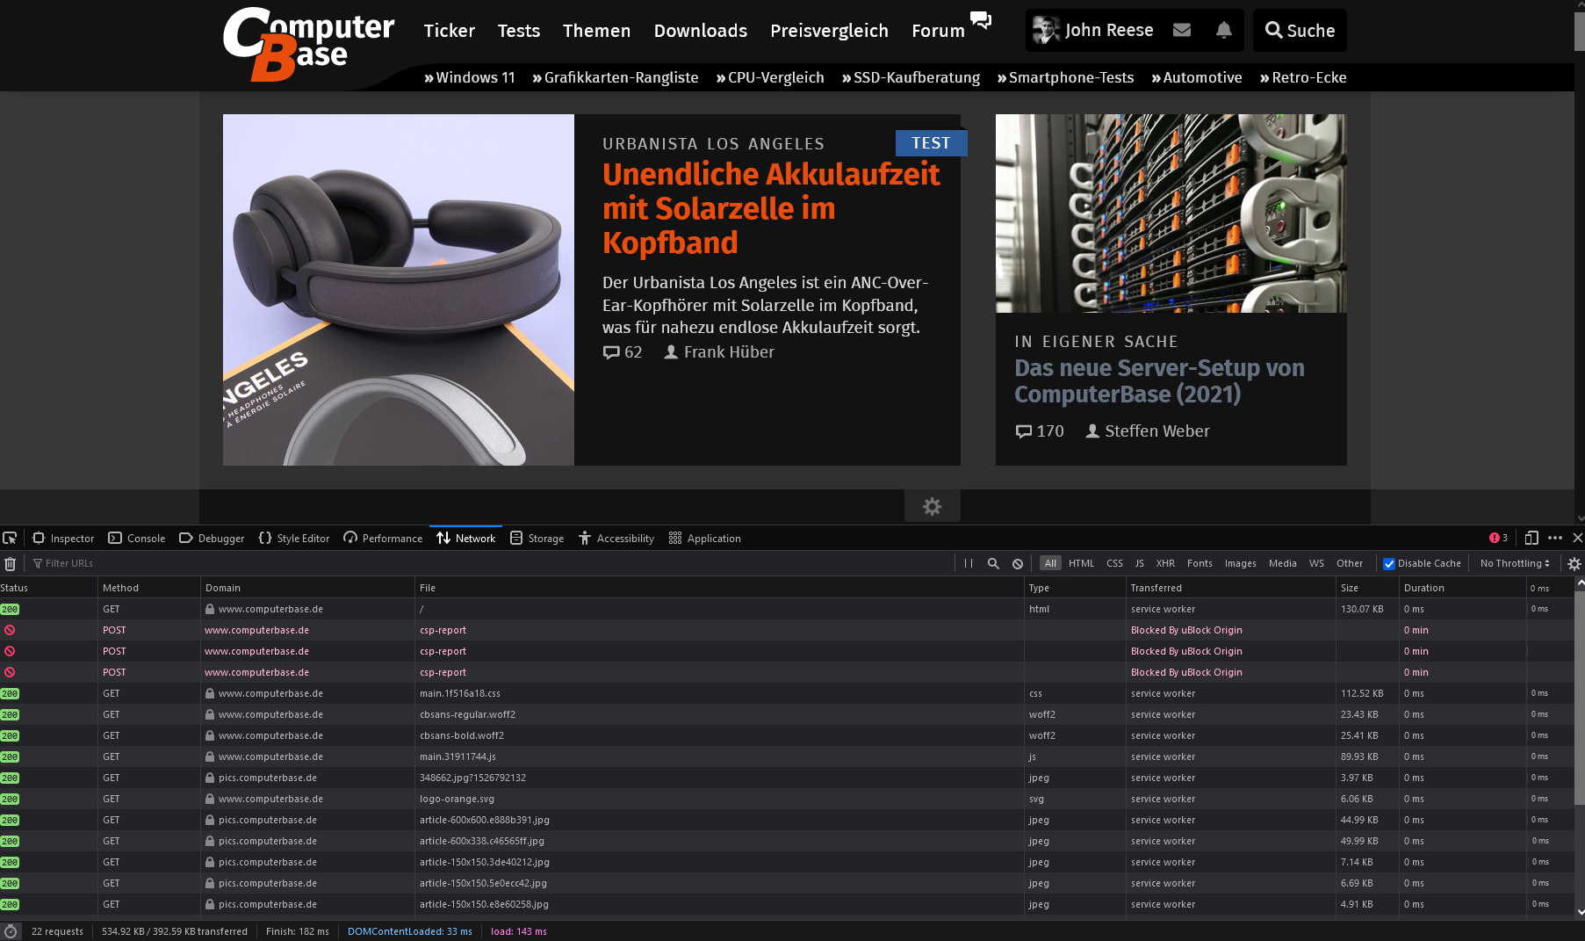Click the headphones article thumbnail
Viewport: 1585px width, 941px height.
399,290
